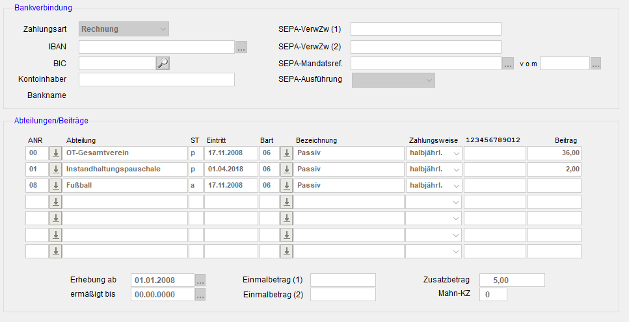
Task: Open the Zahlungsweise dropdown in first empty row
Action: pyautogui.click(x=433, y=202)
